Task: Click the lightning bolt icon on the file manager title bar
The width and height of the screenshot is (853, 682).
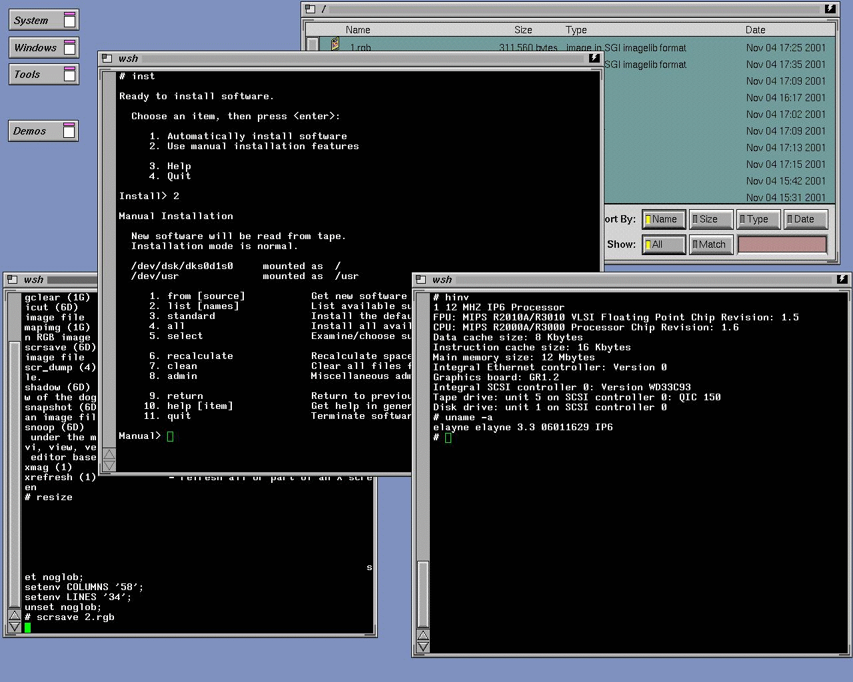Action: (x=830, y=9)
